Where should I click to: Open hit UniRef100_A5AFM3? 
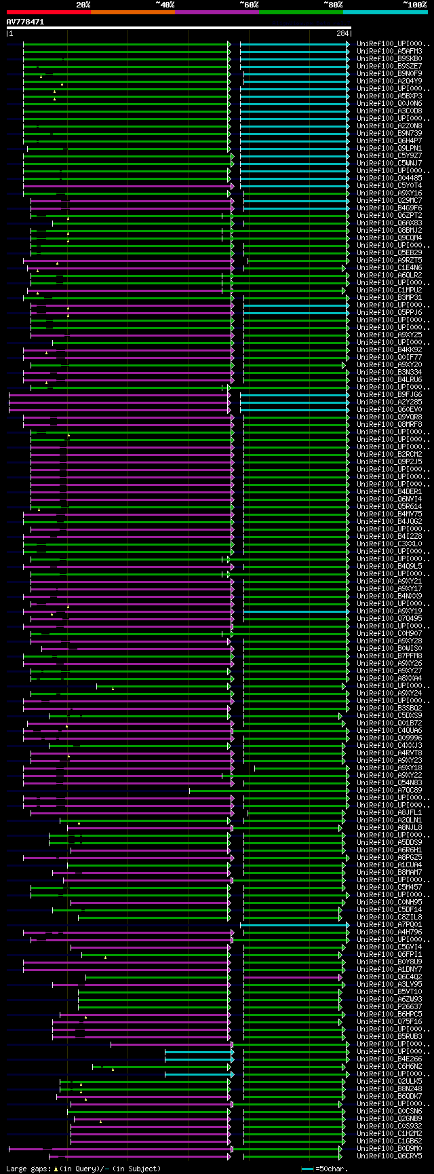389,51
